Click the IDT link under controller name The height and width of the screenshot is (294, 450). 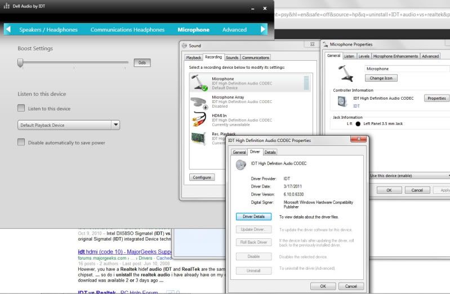(x=357, y=106)
